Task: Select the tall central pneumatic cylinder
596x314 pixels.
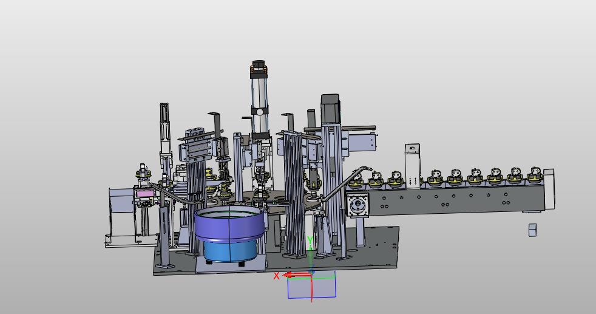Action: pyautogui.click(x=259, y=99)
